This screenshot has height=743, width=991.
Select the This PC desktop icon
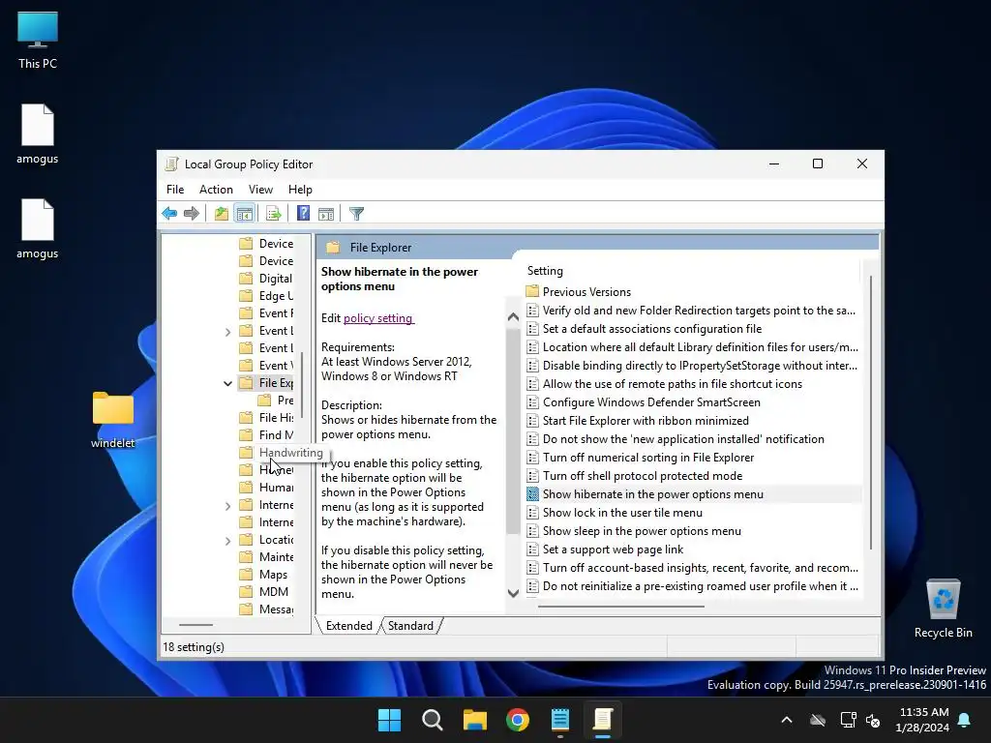(x=38, y=41)
